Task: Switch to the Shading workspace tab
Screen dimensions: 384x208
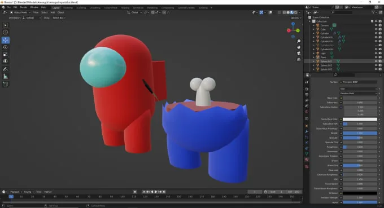Action: click(x=125, y=8)
